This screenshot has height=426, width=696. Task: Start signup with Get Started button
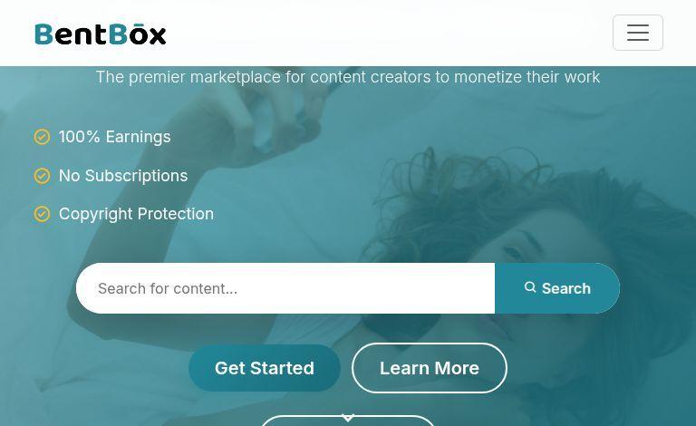pos(265,368)
